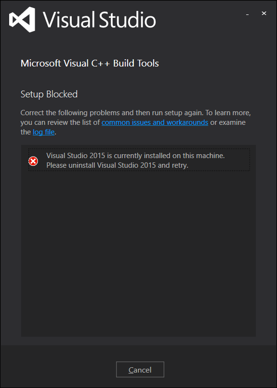Click the Microsoft Visual C++ Build Tools heading
Screen dimensions: 277x388
click(x=90, y=64)
